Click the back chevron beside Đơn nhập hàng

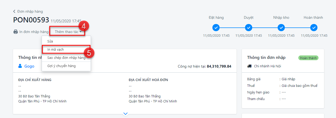tap(14, 11)
